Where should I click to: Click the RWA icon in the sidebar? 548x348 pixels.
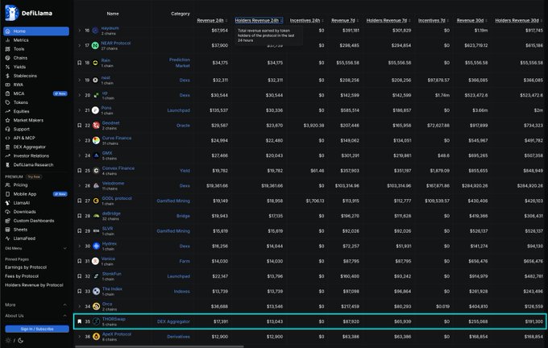(x=8, y=85)
